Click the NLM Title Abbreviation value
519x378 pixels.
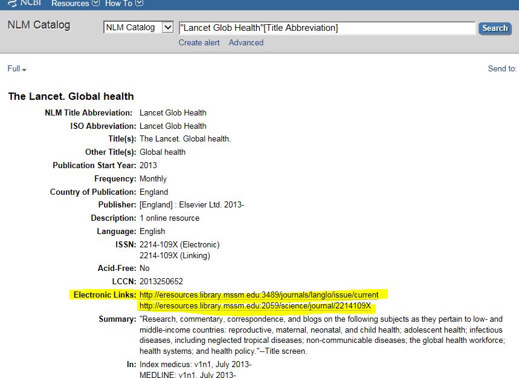click(x=173, y=112)
